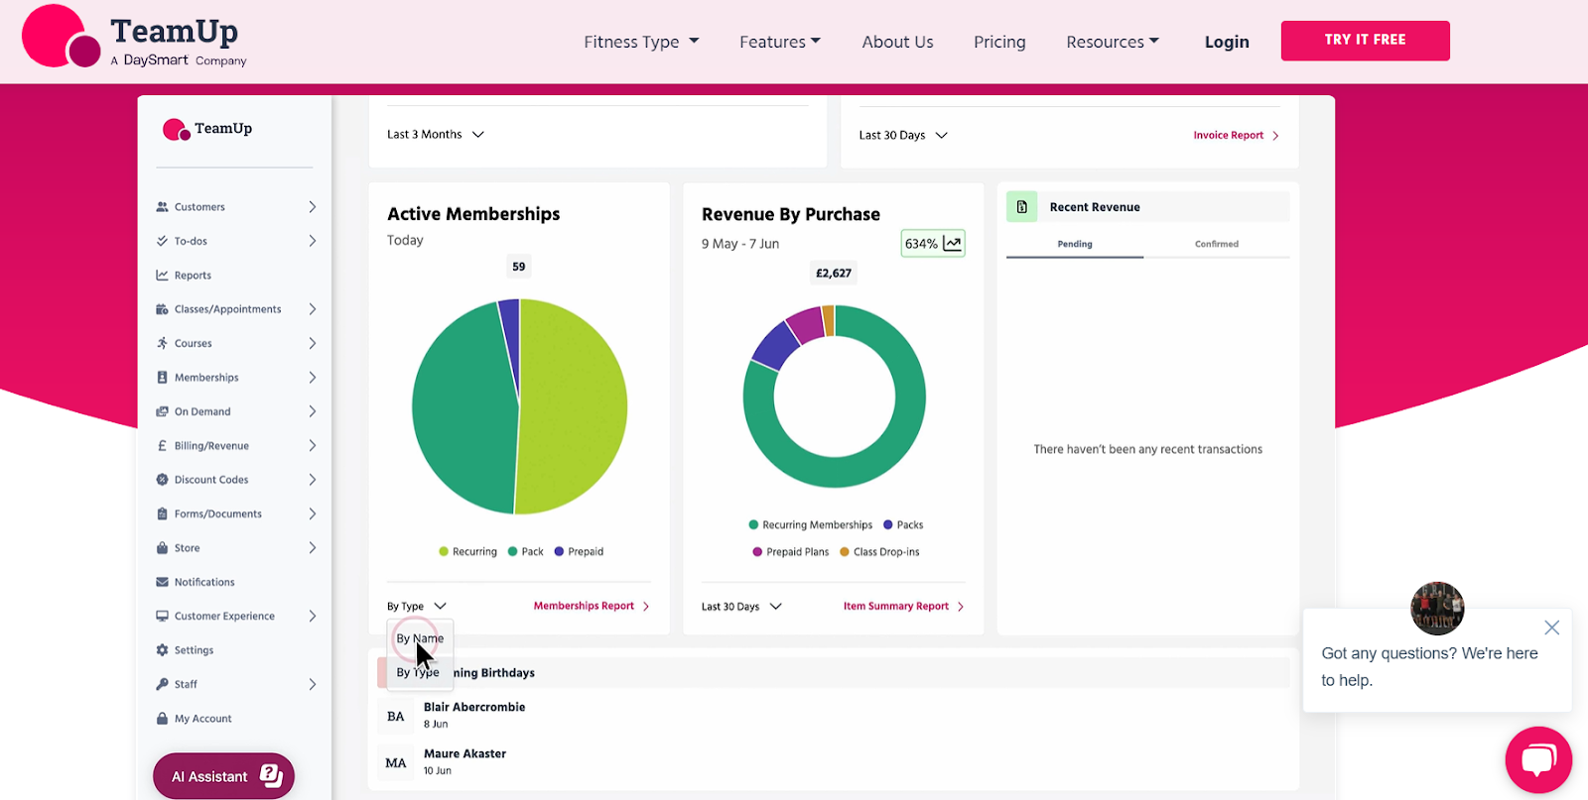Click the My Account lock icon
The width and height of the screenshot is (1588, 800).
(x=162, y=719)
